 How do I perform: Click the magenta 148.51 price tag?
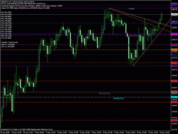coord(174,34)
